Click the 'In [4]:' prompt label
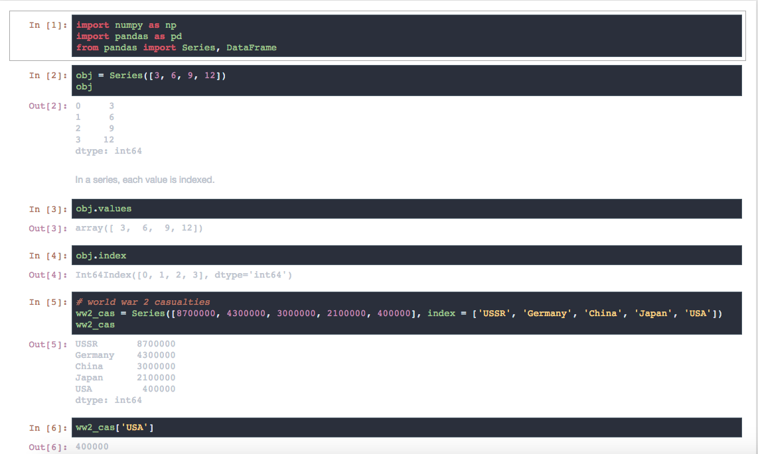This screenshot has height=454, width=758. tap(48, 256)
